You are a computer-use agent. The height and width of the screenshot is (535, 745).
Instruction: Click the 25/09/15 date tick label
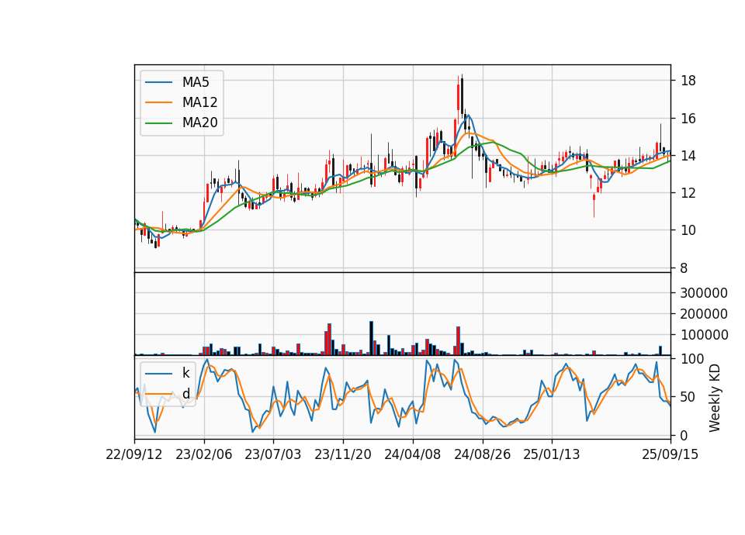(670, 454)
